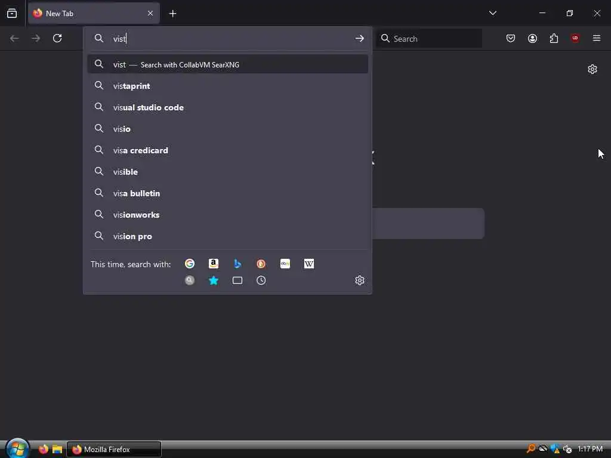Pick the 'visible' suggestion
611x458 pixels.
[x=227, y=172]
